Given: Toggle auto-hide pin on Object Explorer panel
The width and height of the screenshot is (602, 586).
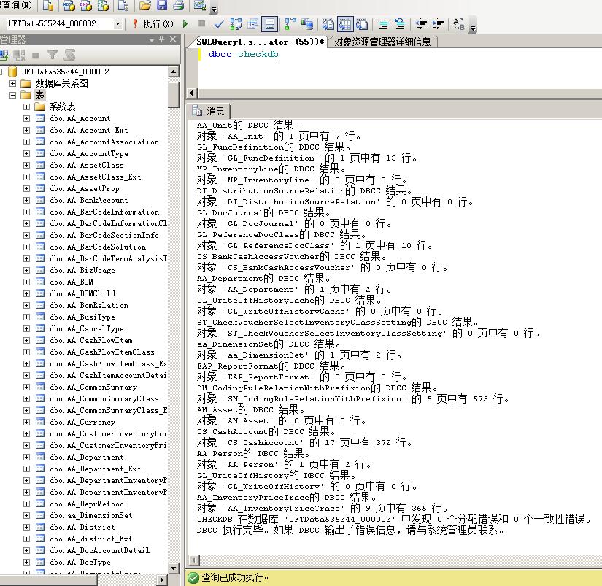Looking at the screenshot, I should click(162, 39).
